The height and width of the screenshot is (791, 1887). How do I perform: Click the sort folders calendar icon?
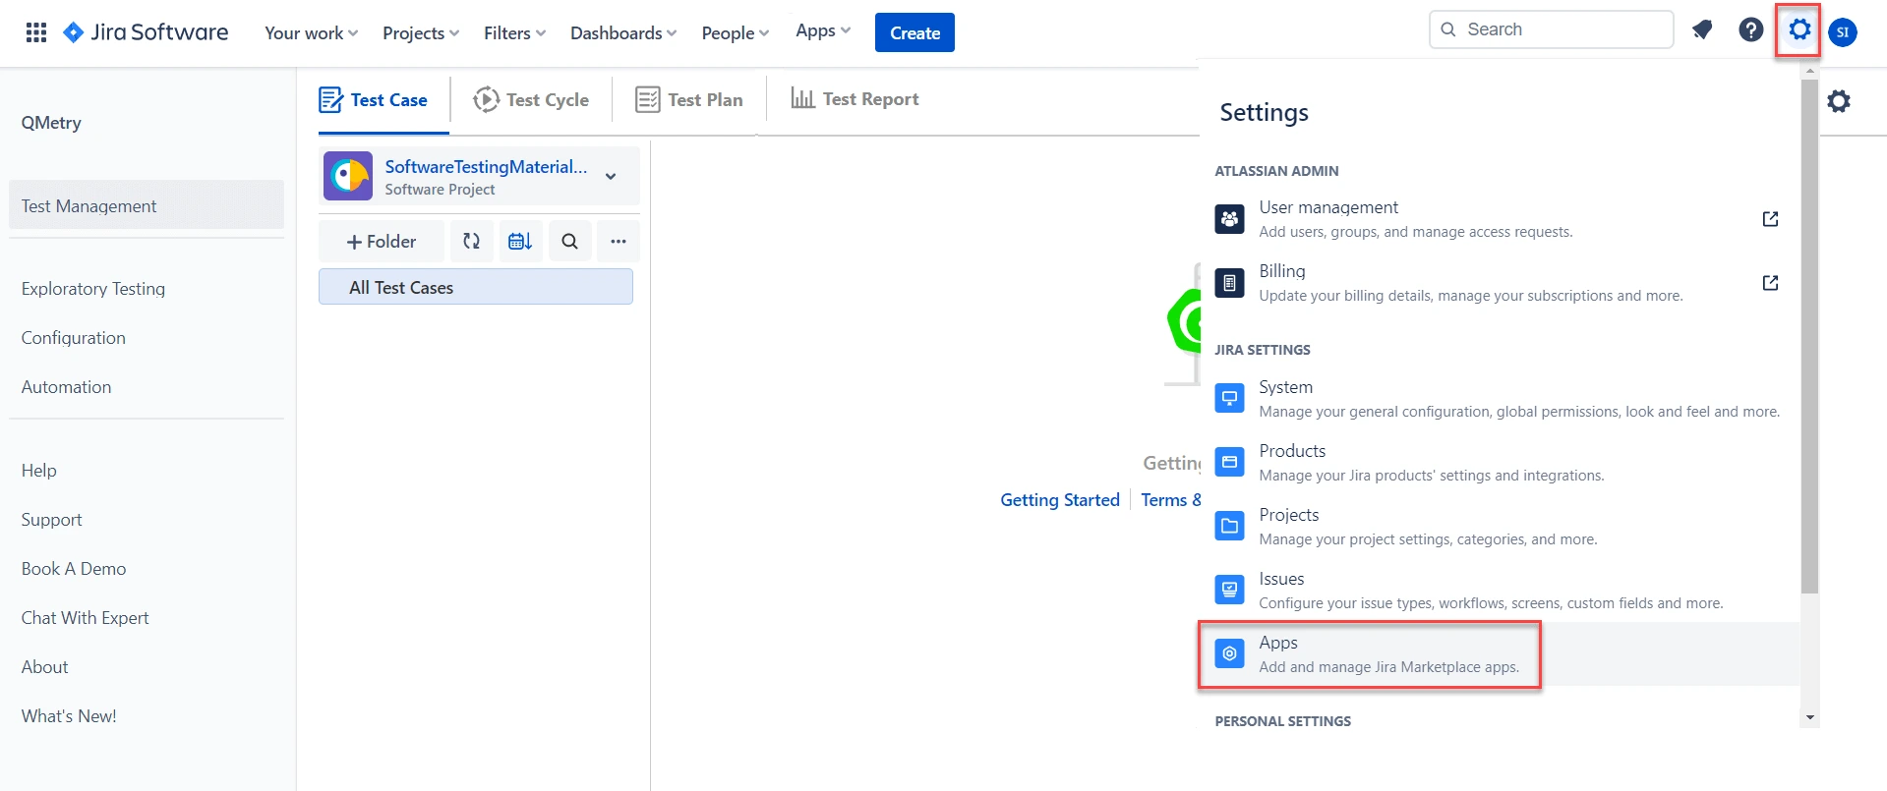pyautogui.click(x=520, y=241)
